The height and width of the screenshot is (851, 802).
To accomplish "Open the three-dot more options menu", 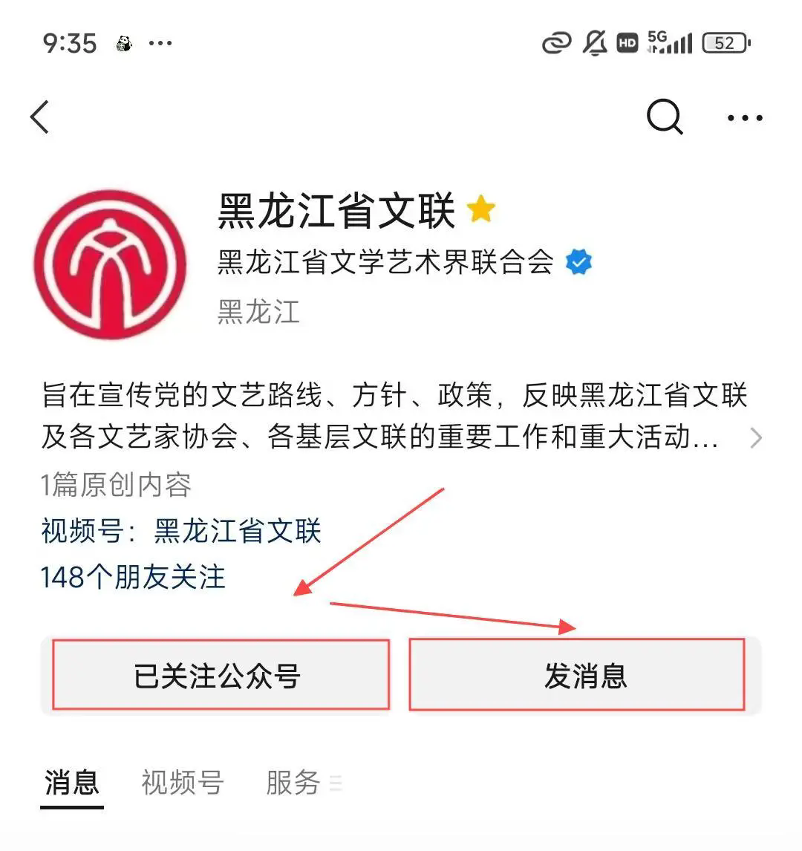I will pos(745,117).
